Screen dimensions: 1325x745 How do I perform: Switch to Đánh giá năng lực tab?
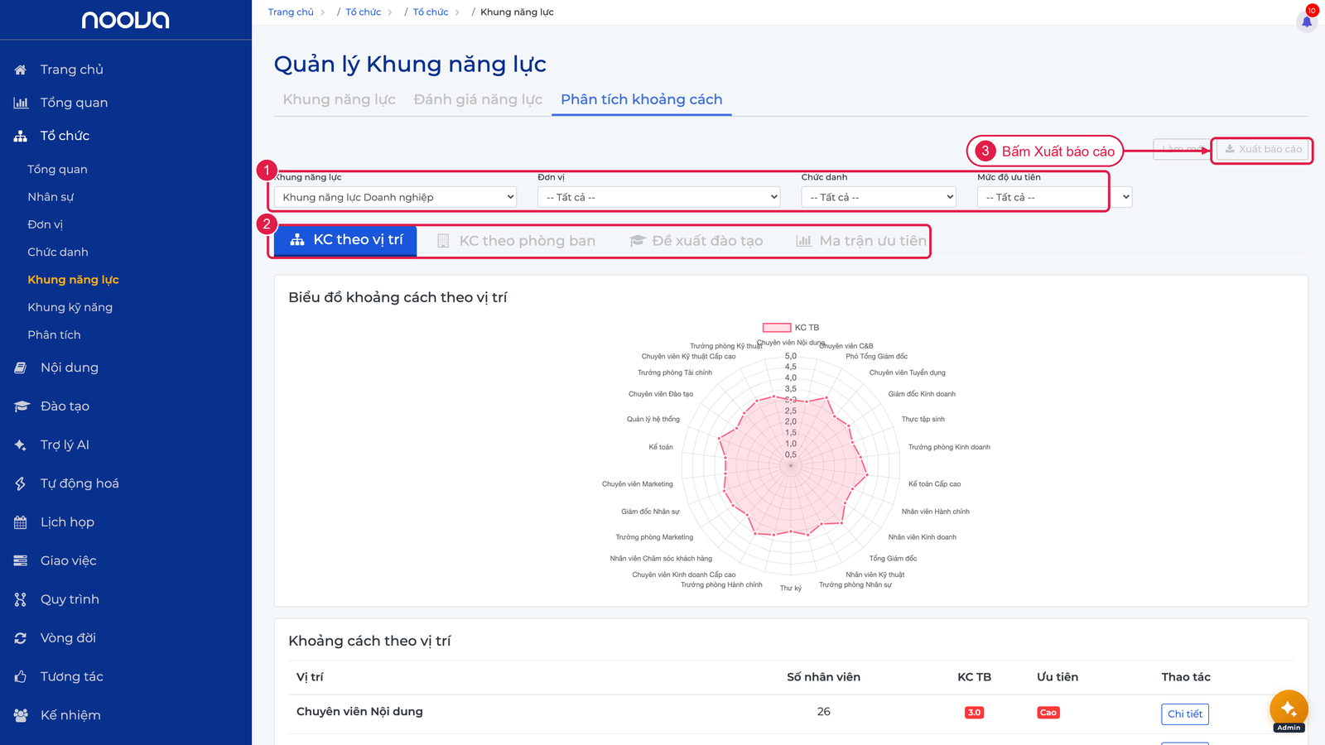click(x=478, y=99)
